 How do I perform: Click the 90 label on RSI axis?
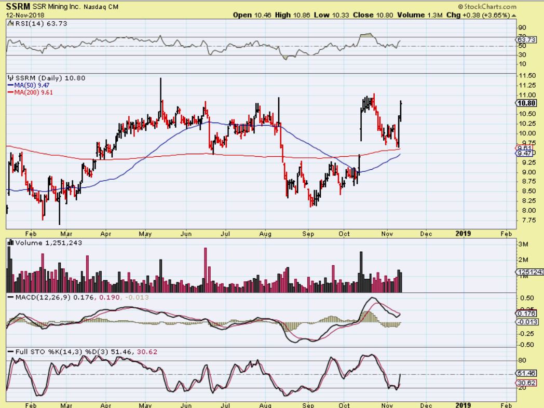(x=522, y=28)
